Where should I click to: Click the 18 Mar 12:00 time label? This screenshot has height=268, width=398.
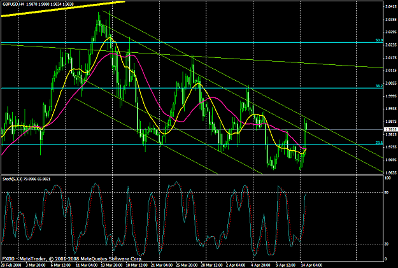click(x=136, y=265)
